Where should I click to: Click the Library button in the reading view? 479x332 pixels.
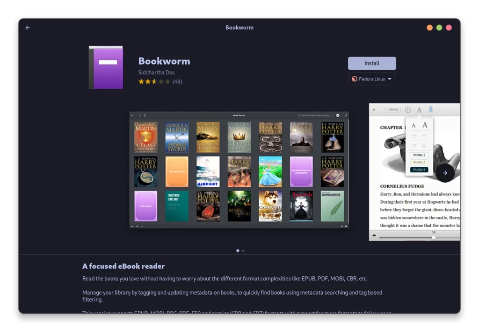click(392, 110)
